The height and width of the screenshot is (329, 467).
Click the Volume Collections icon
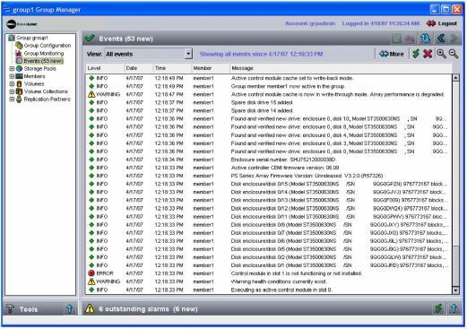coord(19,91)
